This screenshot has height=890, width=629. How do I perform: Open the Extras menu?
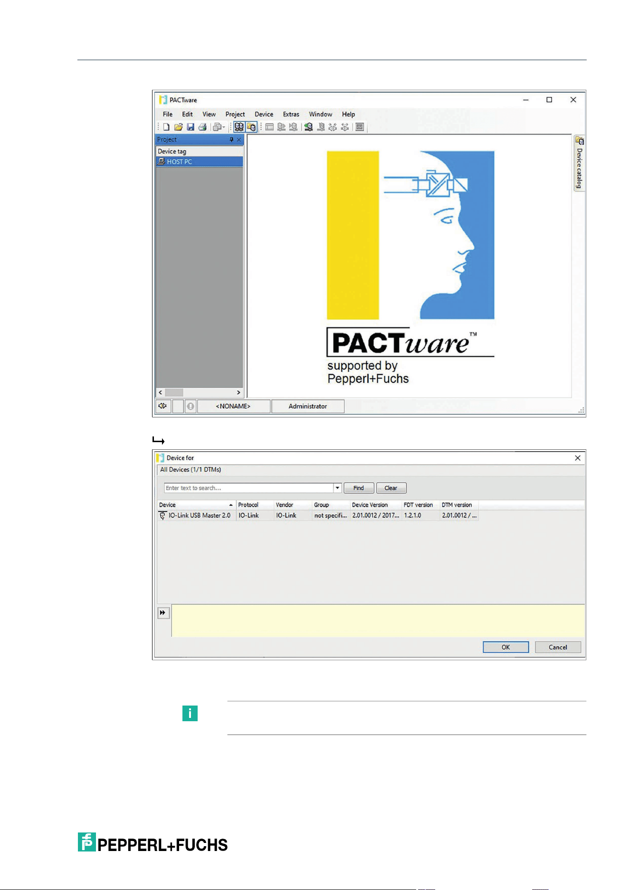[291, 114]
